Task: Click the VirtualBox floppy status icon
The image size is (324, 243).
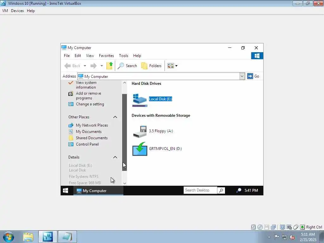Action: pyautogui.click(x=266, y=227)
